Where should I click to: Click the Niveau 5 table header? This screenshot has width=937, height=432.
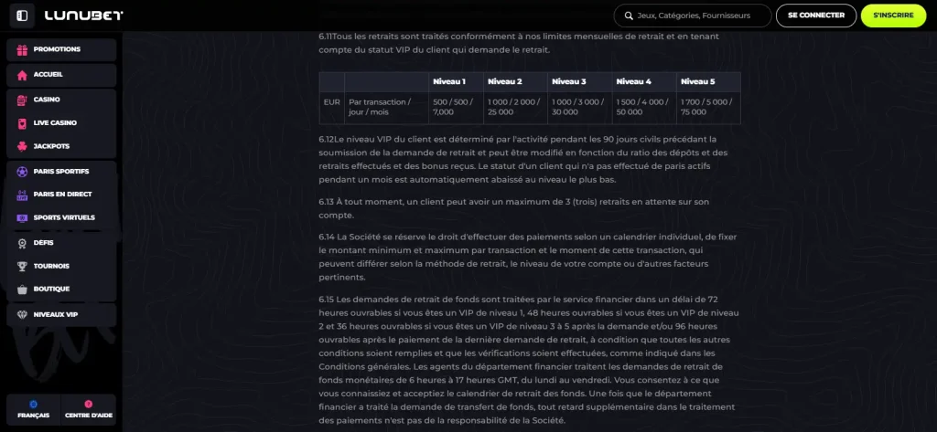tap(709, 82)
